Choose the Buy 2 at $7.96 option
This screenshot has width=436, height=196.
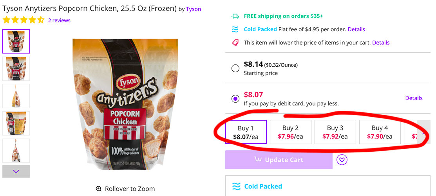click(291, 132)
